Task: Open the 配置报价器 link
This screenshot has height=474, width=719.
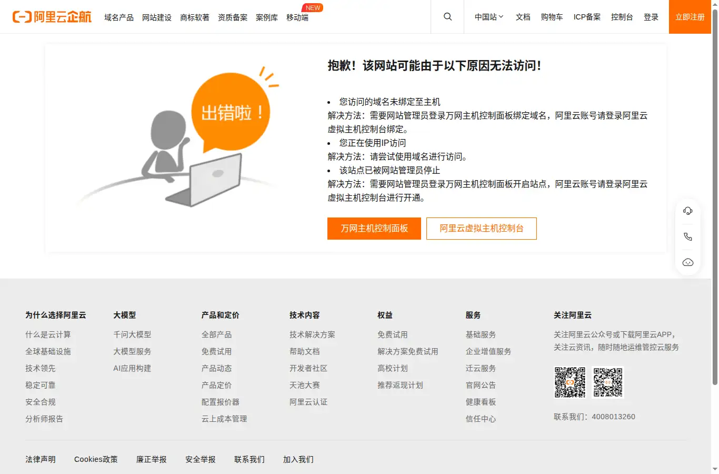Action: click(221, 402)
